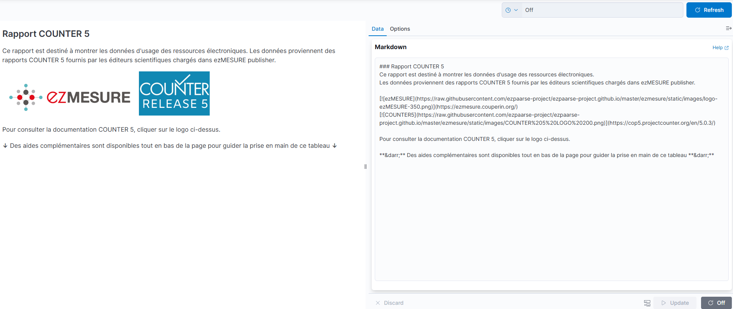The width and height of the screenshot is (733, 309).
Task: Click the panel resize handle divider
Action: (366, 167)
